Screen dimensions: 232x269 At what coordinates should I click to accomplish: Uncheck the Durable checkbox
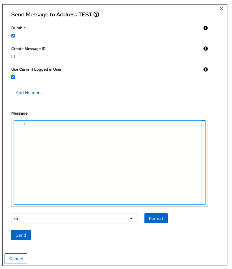pos(13,36)
